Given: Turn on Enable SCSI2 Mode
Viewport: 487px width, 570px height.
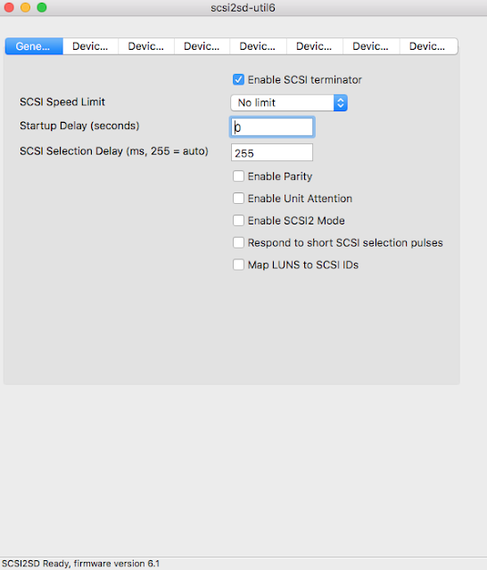Looking at the screenshot, I should (238, 221).
